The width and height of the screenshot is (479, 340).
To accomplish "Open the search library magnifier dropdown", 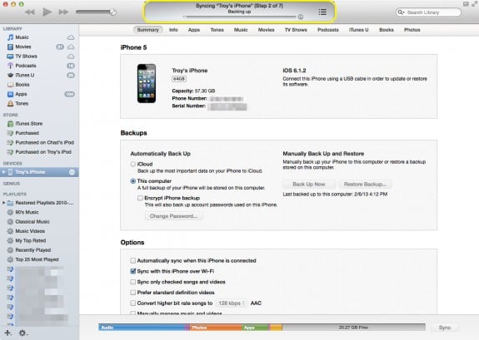I will pos(401,12).
